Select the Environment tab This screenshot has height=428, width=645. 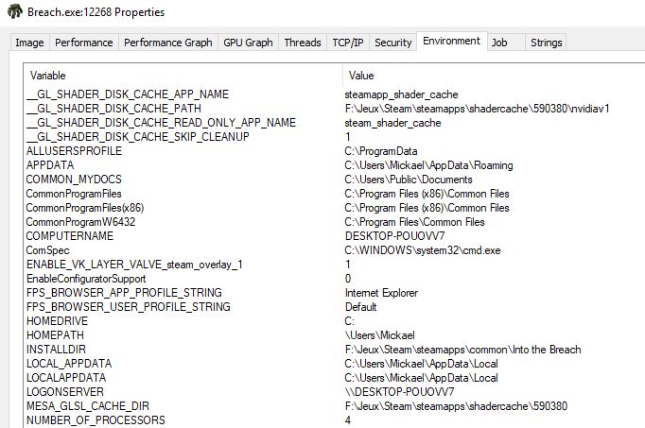click(452, 41)
